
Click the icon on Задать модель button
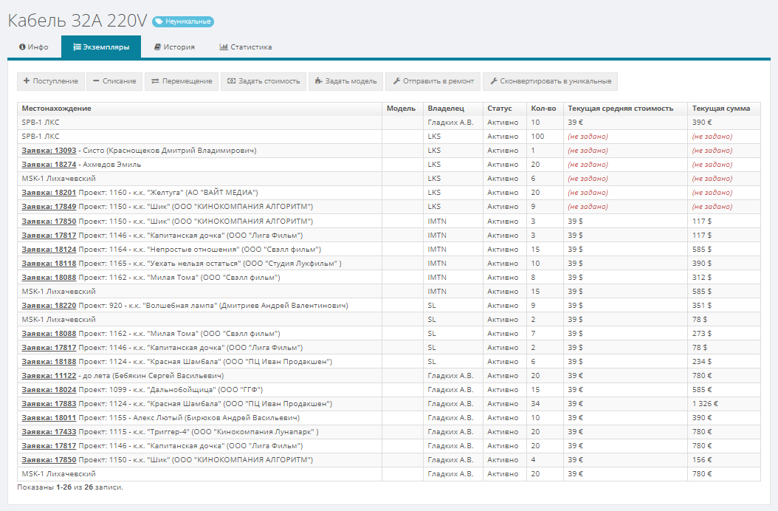tap(318, 81)
